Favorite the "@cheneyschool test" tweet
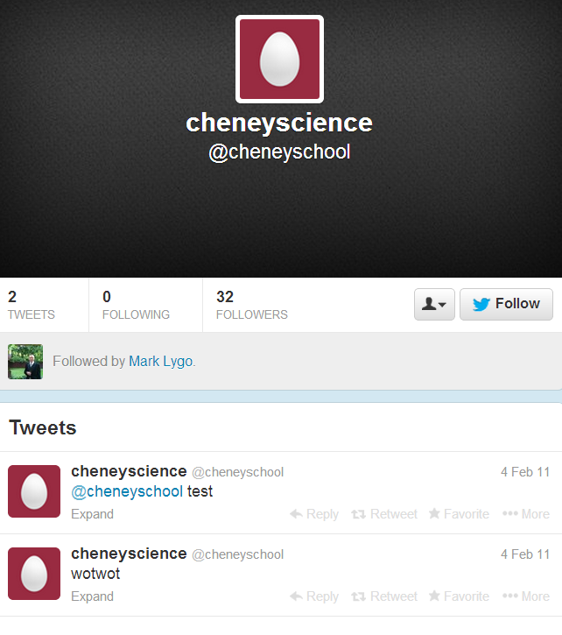 (x=459, y=514)
